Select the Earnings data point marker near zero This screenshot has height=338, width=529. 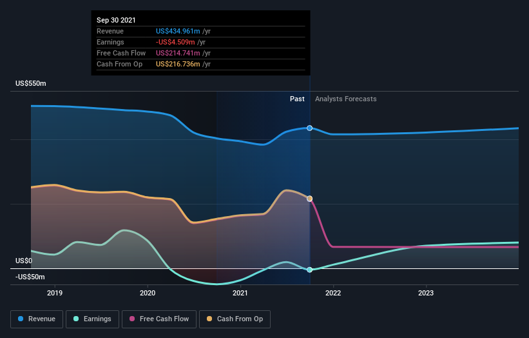pos(310,270)
